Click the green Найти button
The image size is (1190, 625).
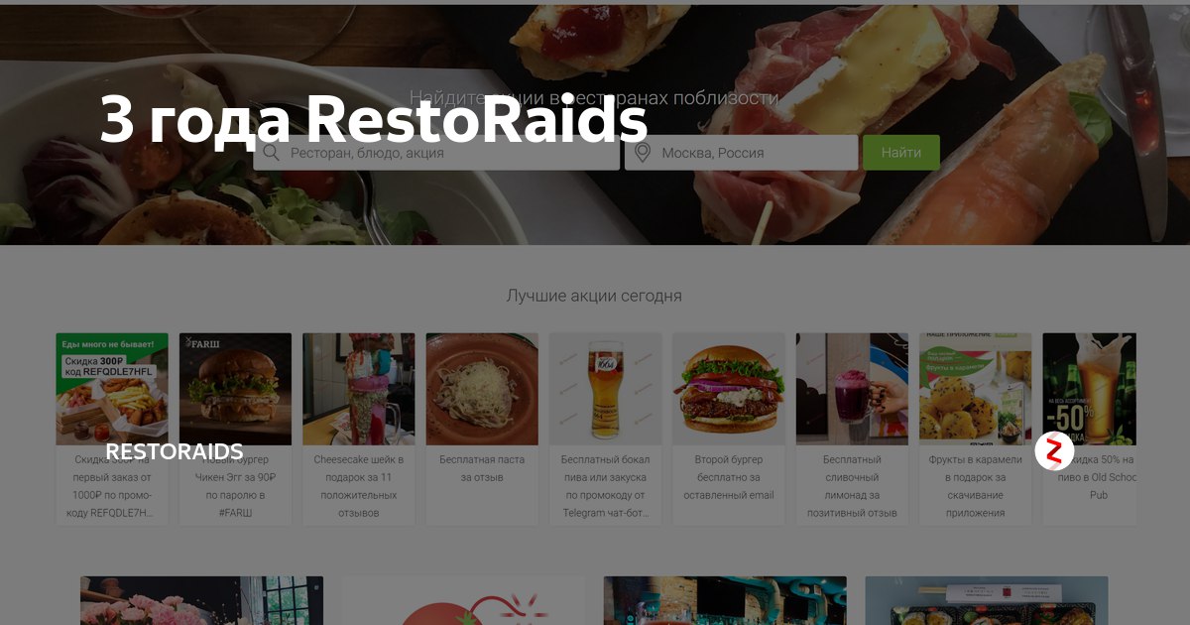point(901,153)
